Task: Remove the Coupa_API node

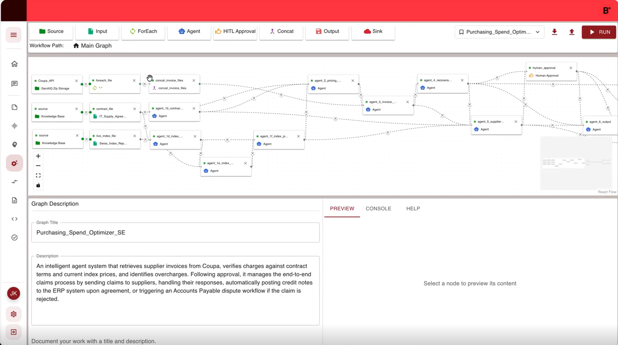Action: coord(77,81)
